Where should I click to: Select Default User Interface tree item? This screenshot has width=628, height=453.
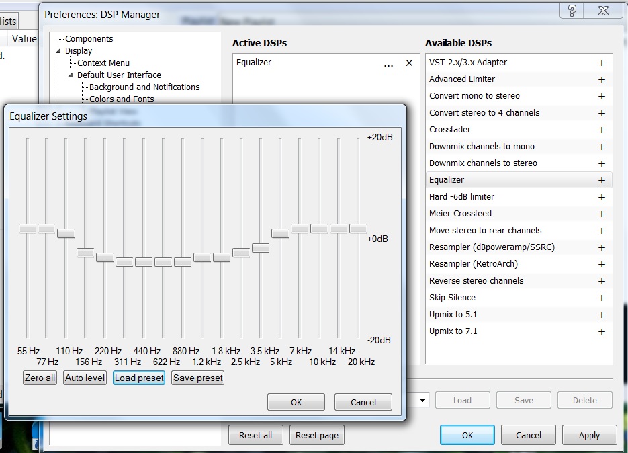click(119, 75)
